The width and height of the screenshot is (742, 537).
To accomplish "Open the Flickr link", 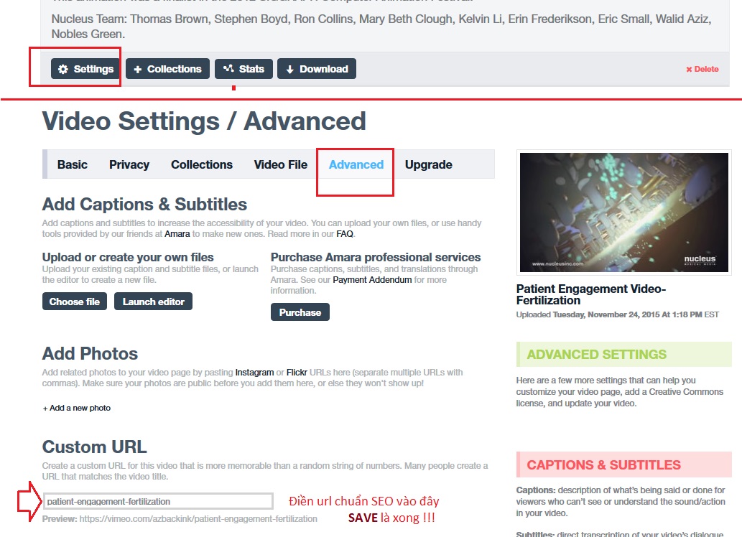I will [x=297, y=373].
